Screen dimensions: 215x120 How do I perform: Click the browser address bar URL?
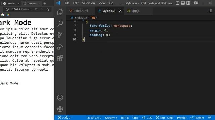(x=21, y=9)
